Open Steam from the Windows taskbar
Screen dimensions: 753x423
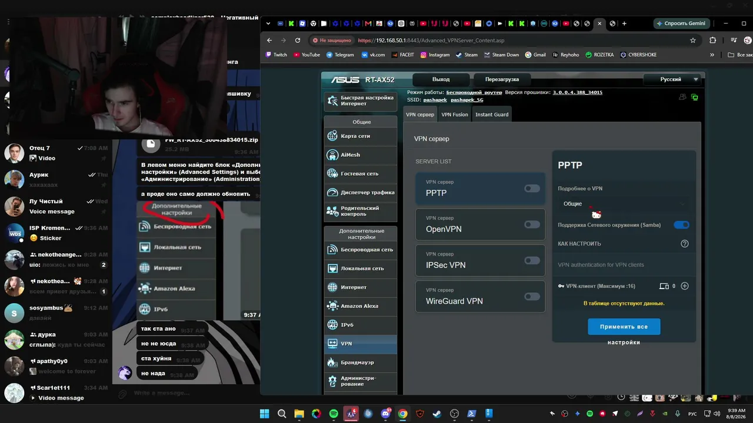point(437,414)
